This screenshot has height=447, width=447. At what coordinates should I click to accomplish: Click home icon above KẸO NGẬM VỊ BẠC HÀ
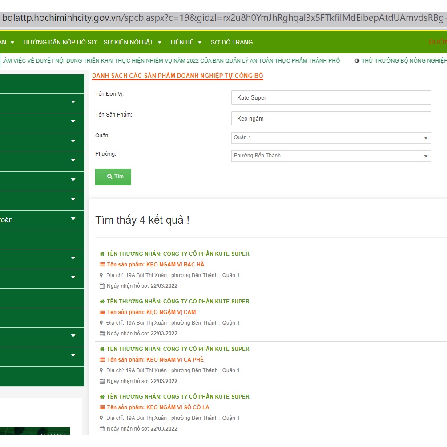102,254
